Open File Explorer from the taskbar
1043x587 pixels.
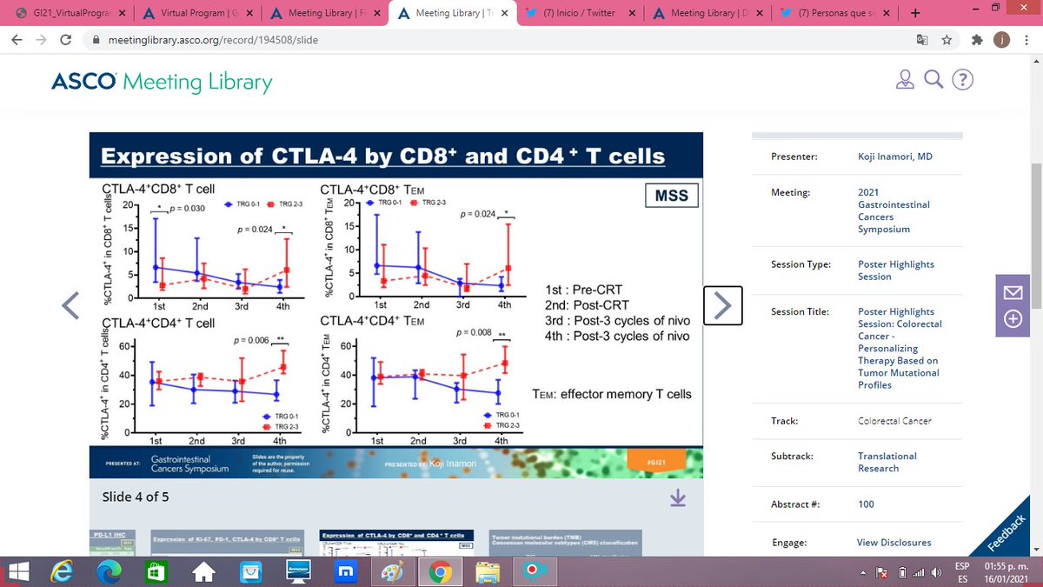[487, 571]
